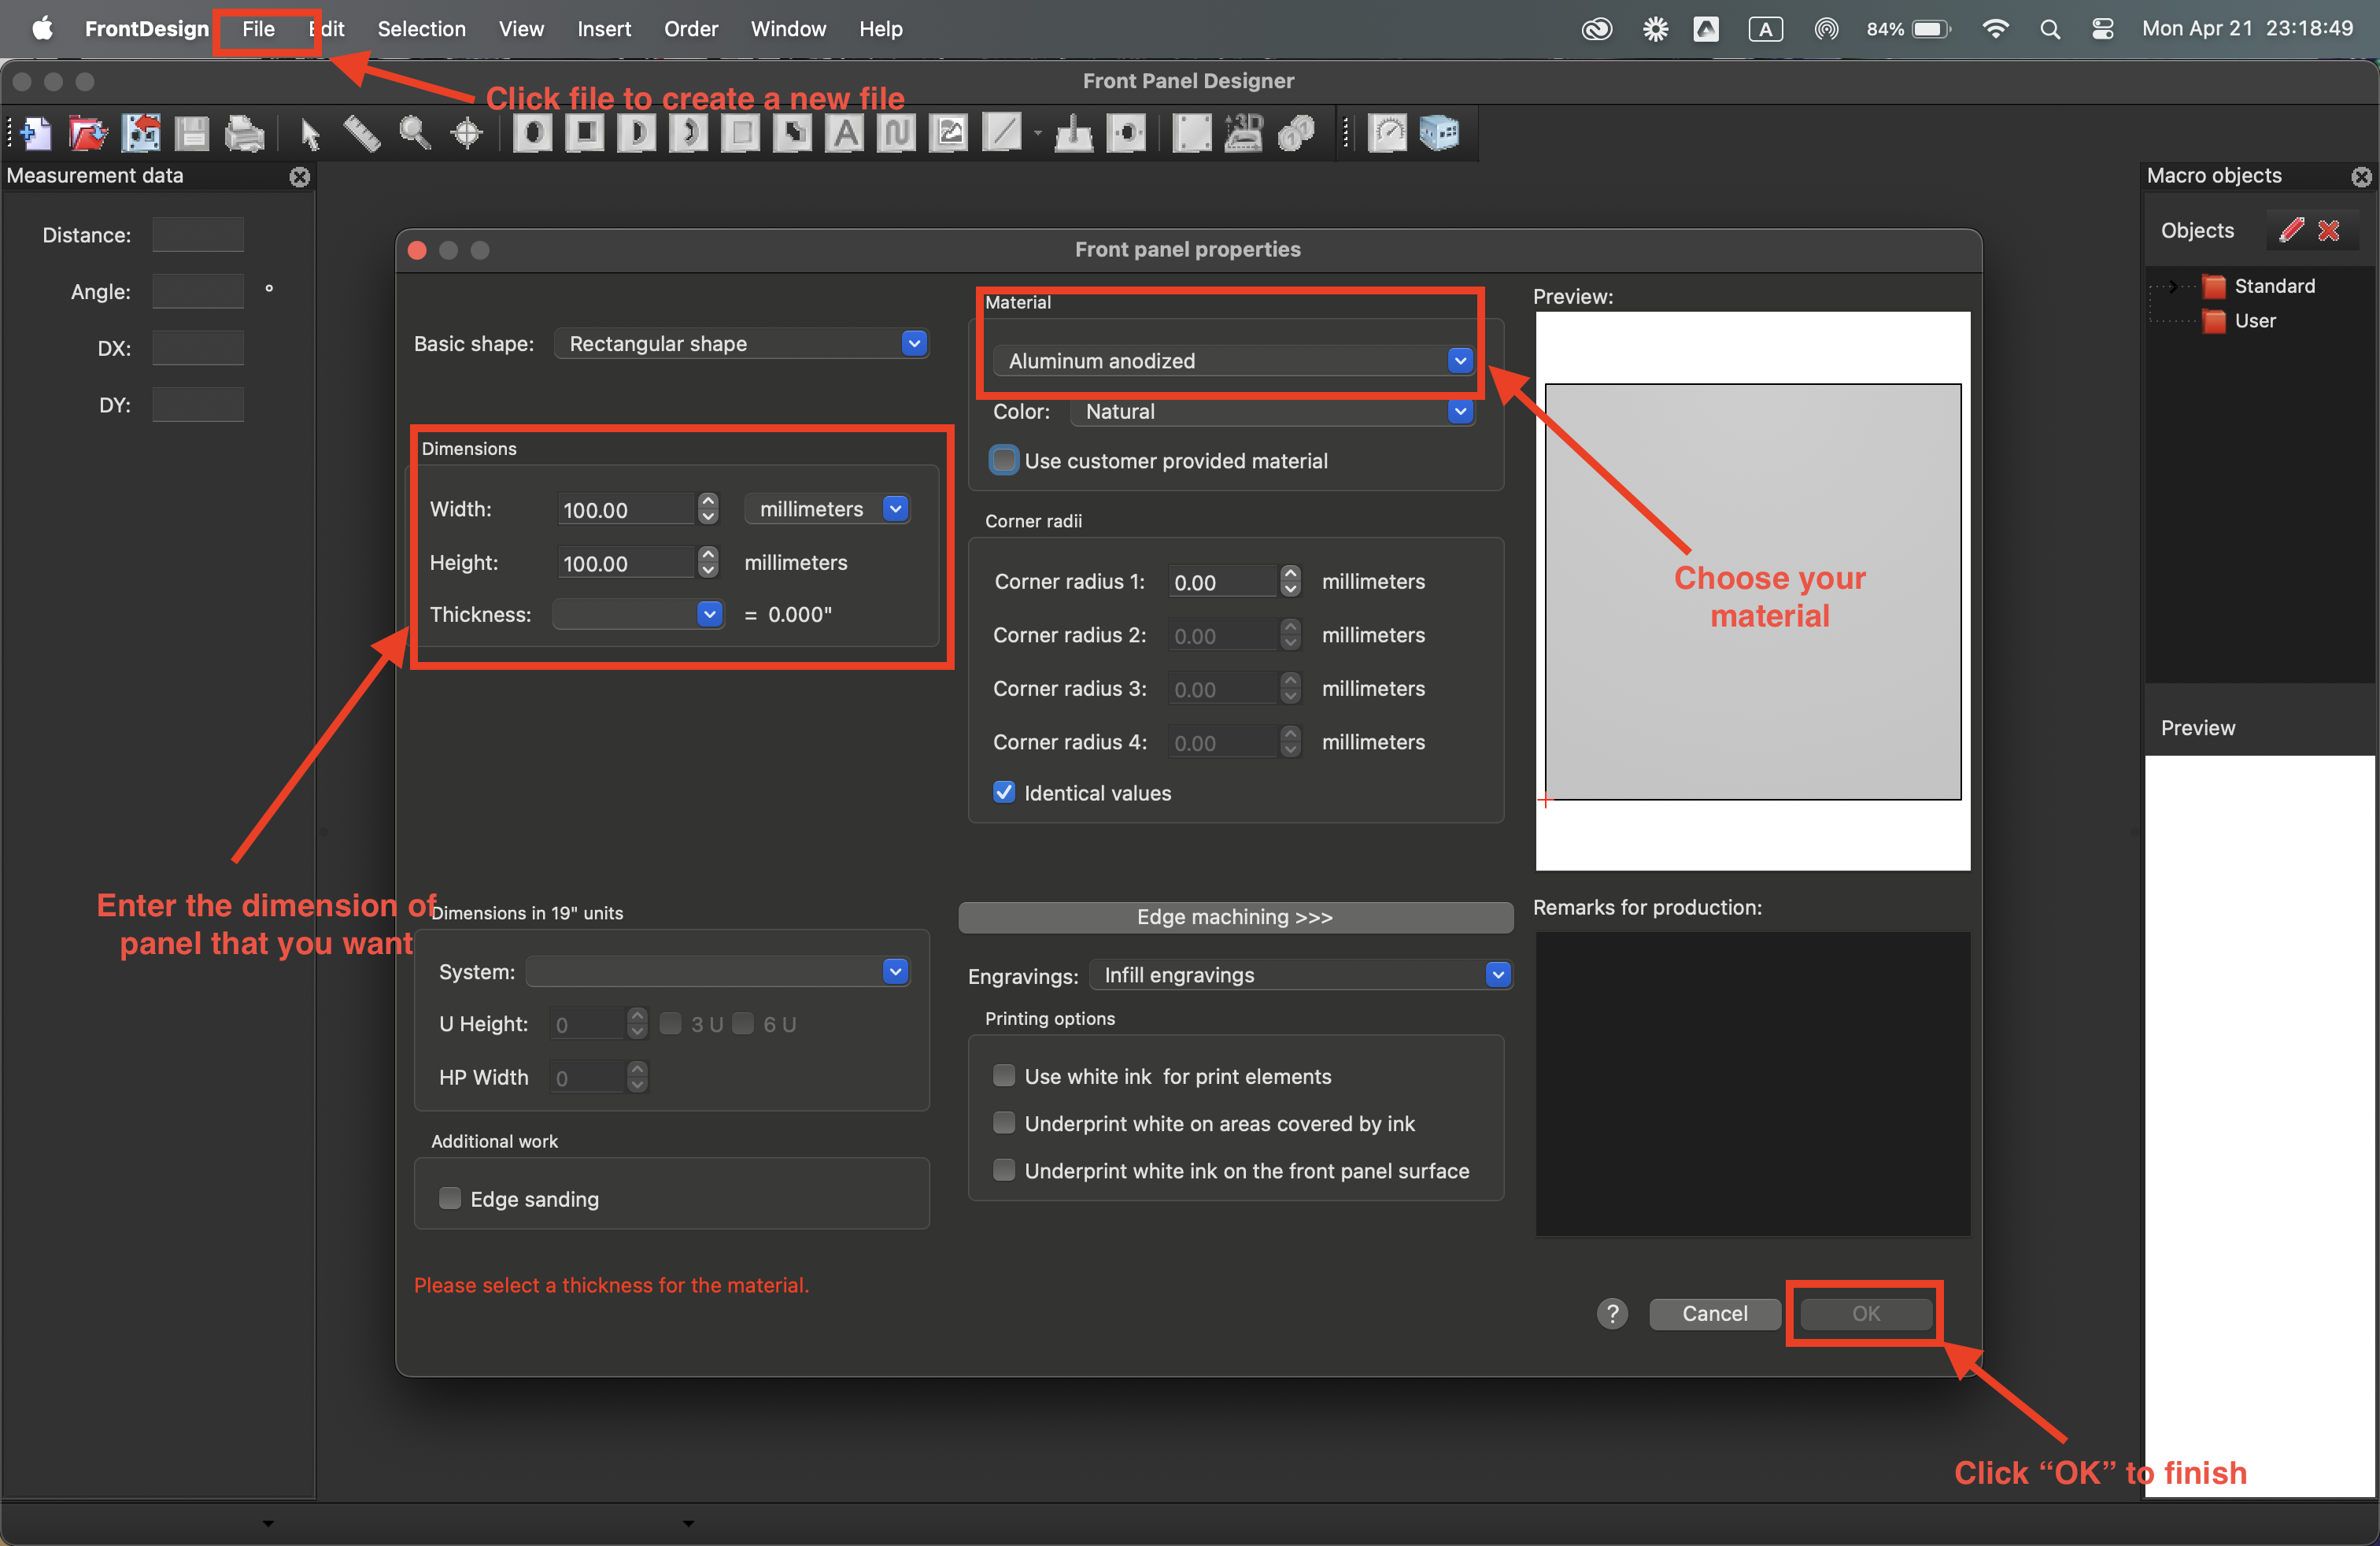Click the blue enclosure box icon
This screenshot has width=2380, height=1546.
pyautogui.click(x=1440, y=133)
